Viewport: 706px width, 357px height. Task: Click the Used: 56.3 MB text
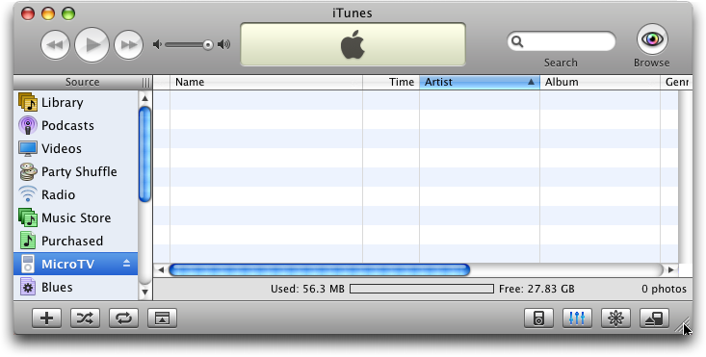[307, 289]
